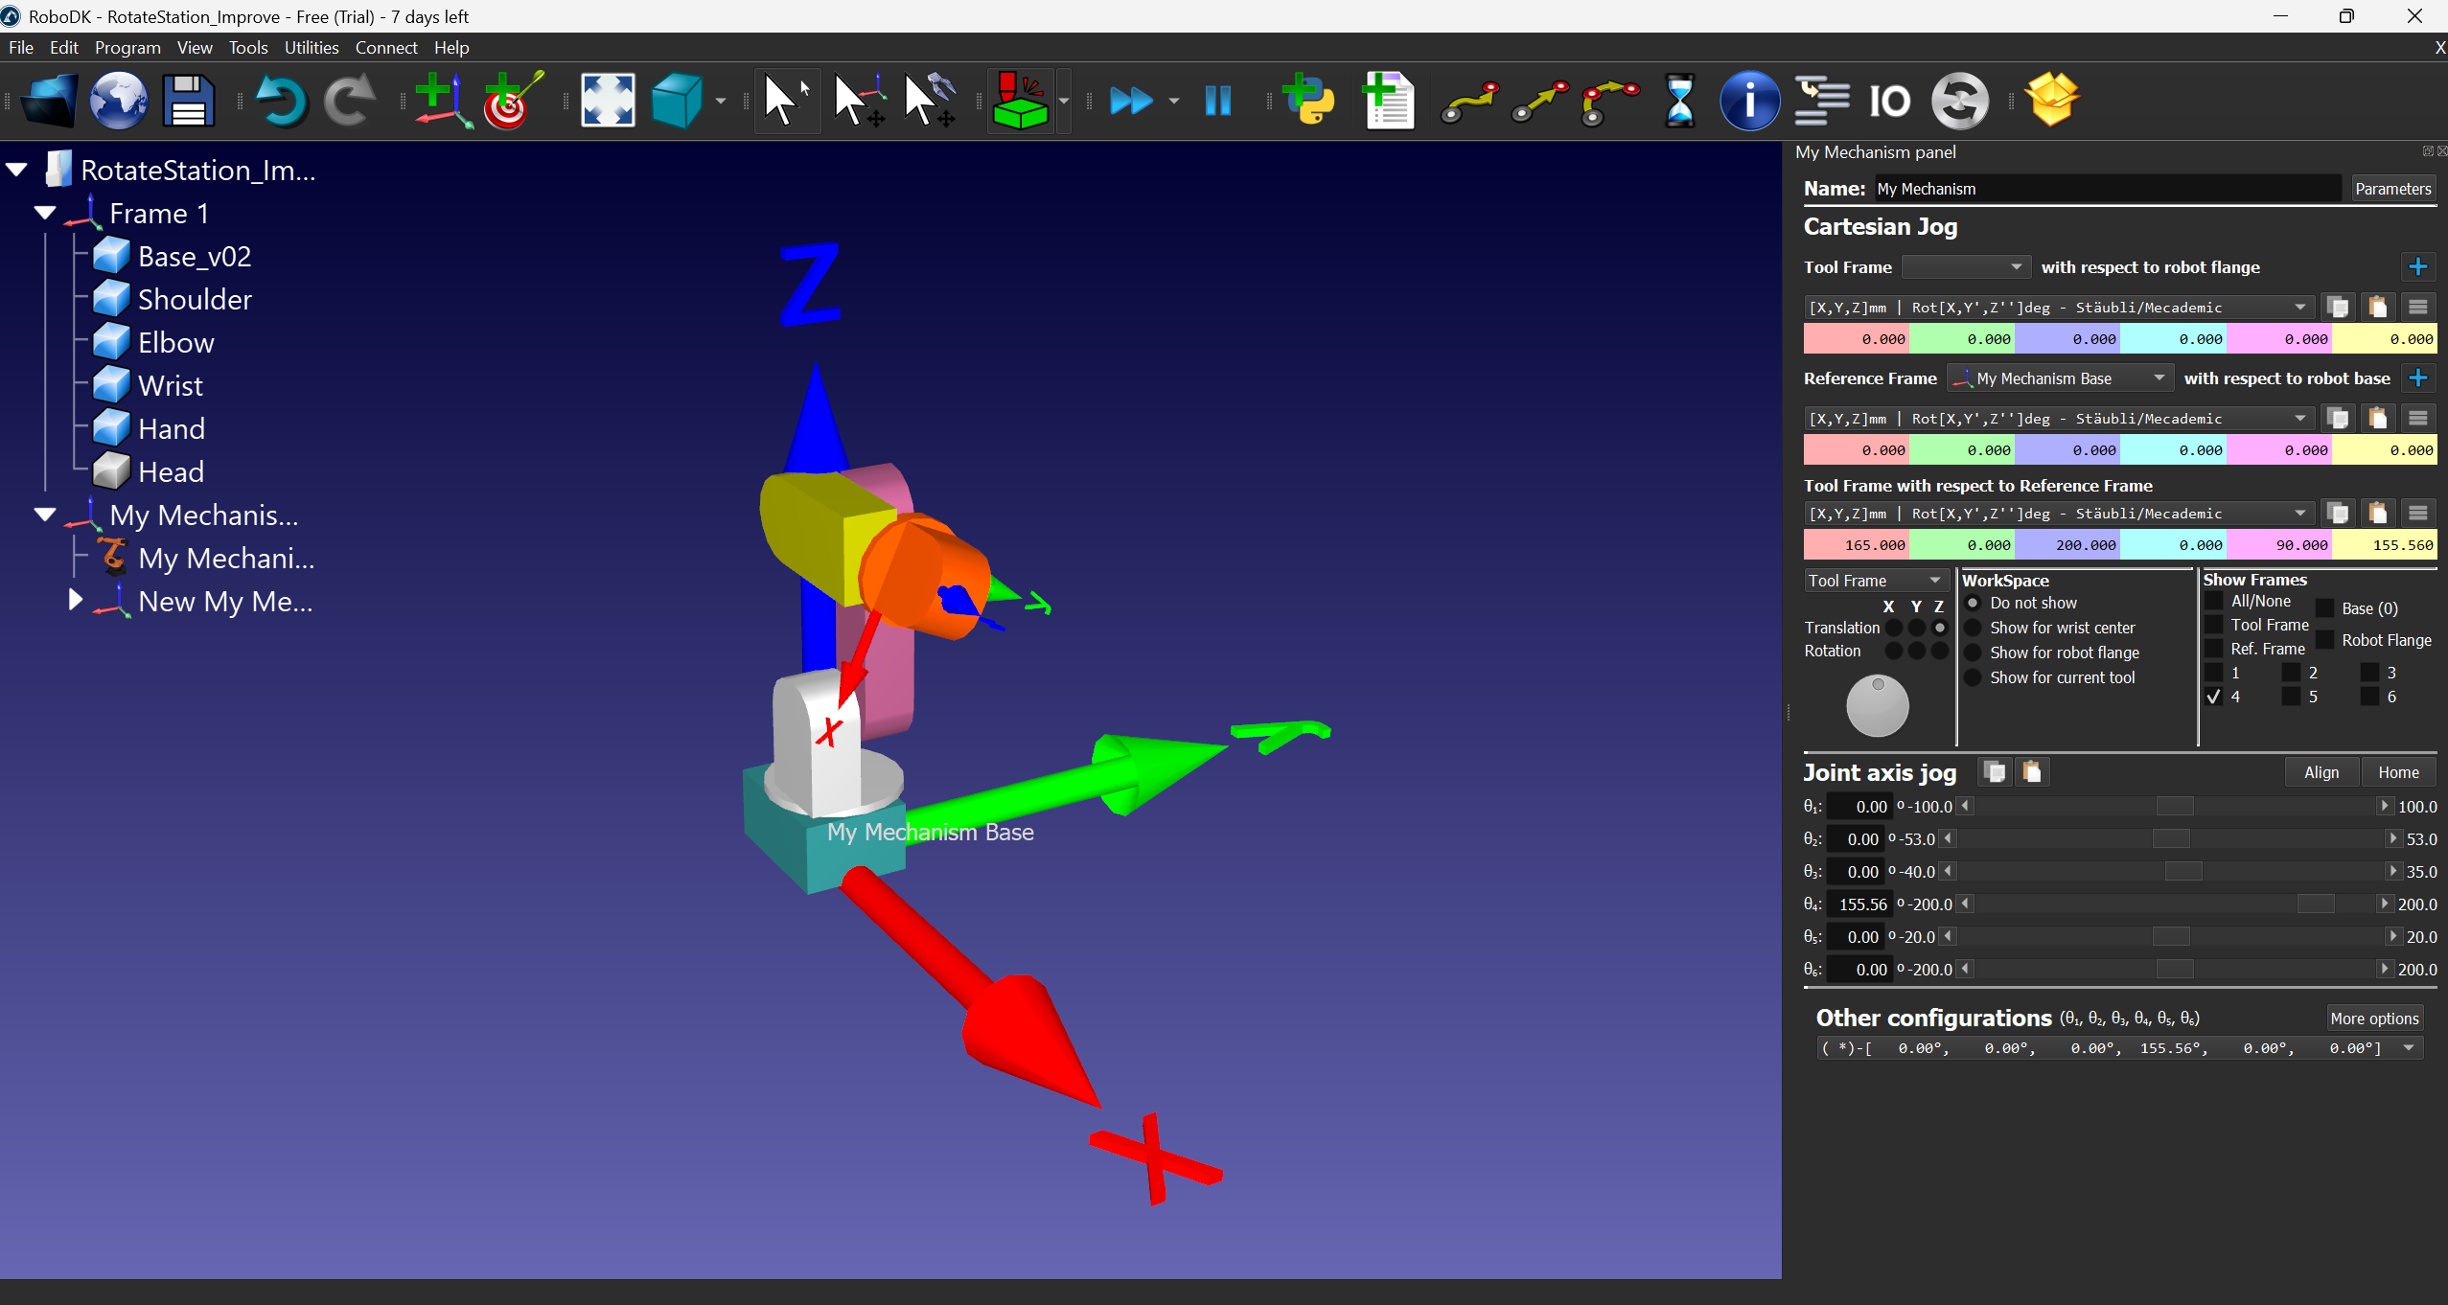Uncheck frame 4 in Show Frames
Viewport: 2448px width, 1305px height.
coord(2213,697)
